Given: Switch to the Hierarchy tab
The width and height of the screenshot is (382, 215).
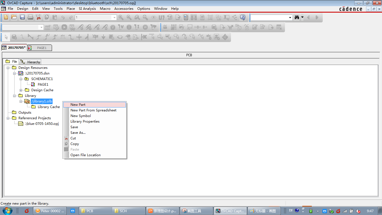Looking at the screenshot, I should tap(30, 62).
